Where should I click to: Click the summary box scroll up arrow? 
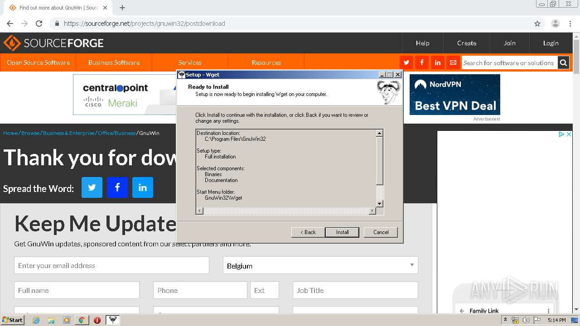pos(380,133)
